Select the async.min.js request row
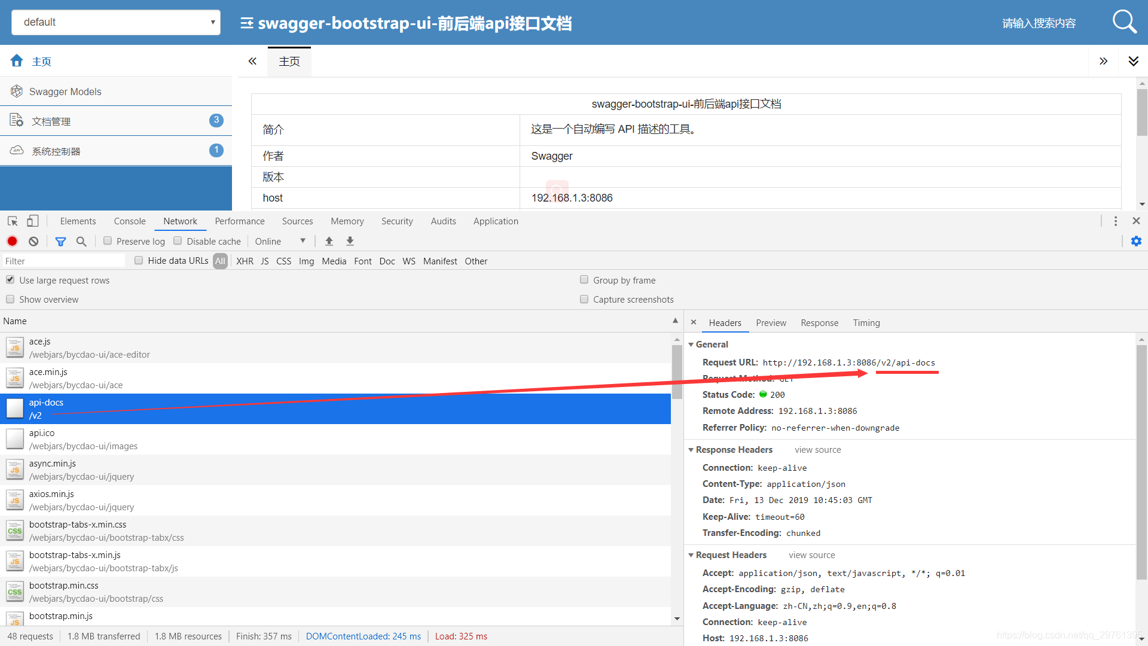The width and height of the screenshot is (1148, 646). pyautogui.click(x=335, y=470)
